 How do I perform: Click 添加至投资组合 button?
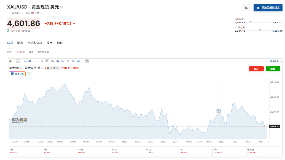click(268, 8)
